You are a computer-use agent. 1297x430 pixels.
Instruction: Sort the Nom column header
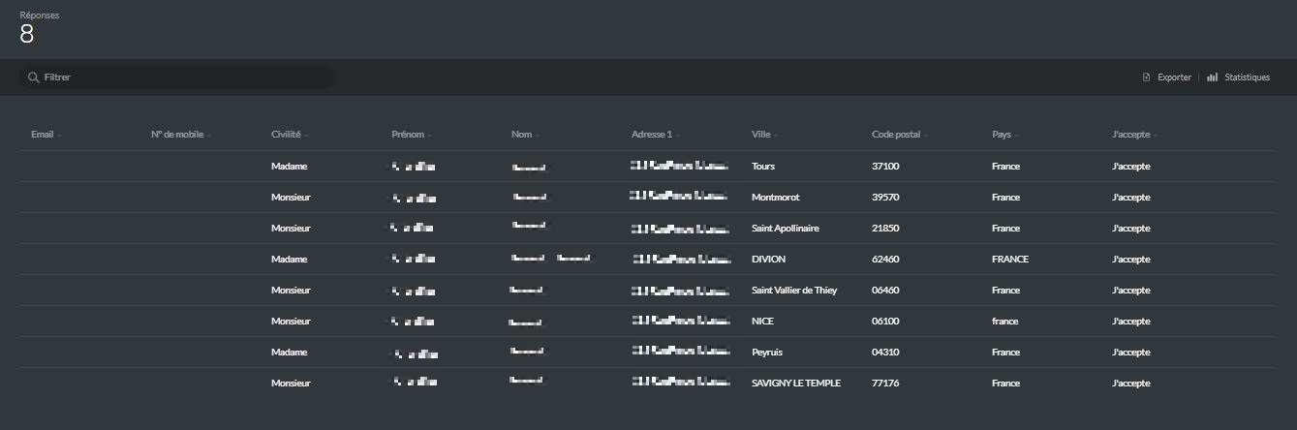tap(522, 135)
